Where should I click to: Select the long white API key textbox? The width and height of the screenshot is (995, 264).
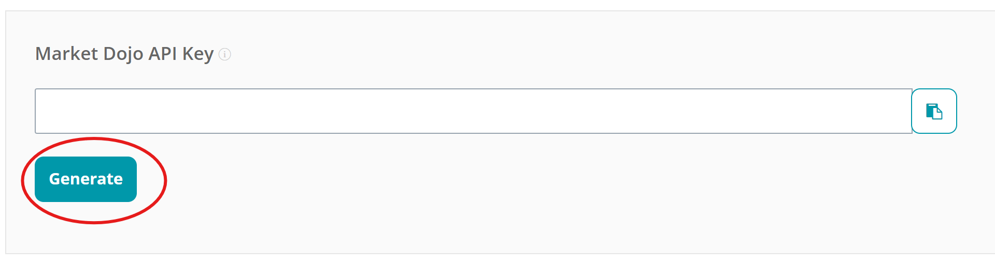tap(473, 111)
